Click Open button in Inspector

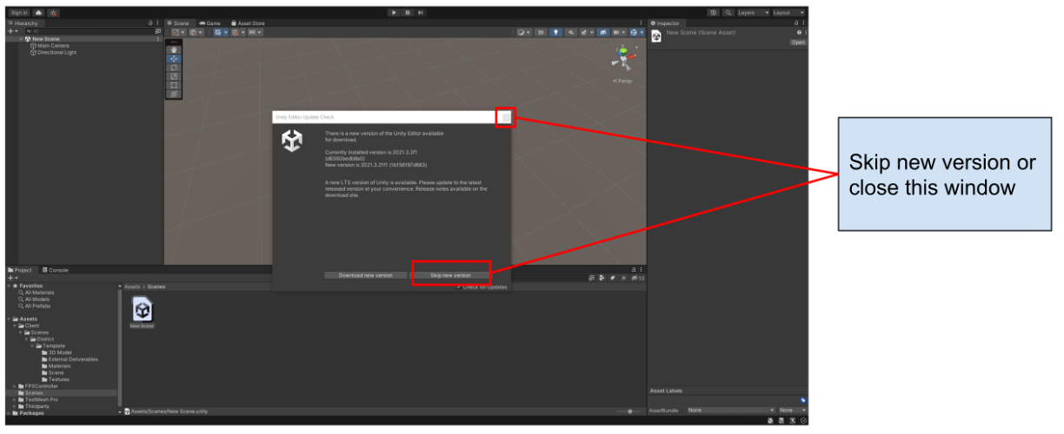tap(797, 42)
